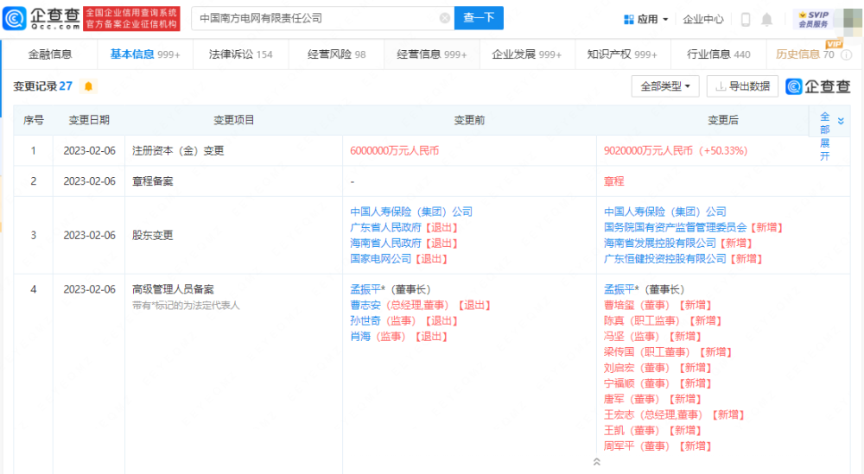Open 唐军 person link
This screenshot has width=864, height=474.
pos(613,399)
